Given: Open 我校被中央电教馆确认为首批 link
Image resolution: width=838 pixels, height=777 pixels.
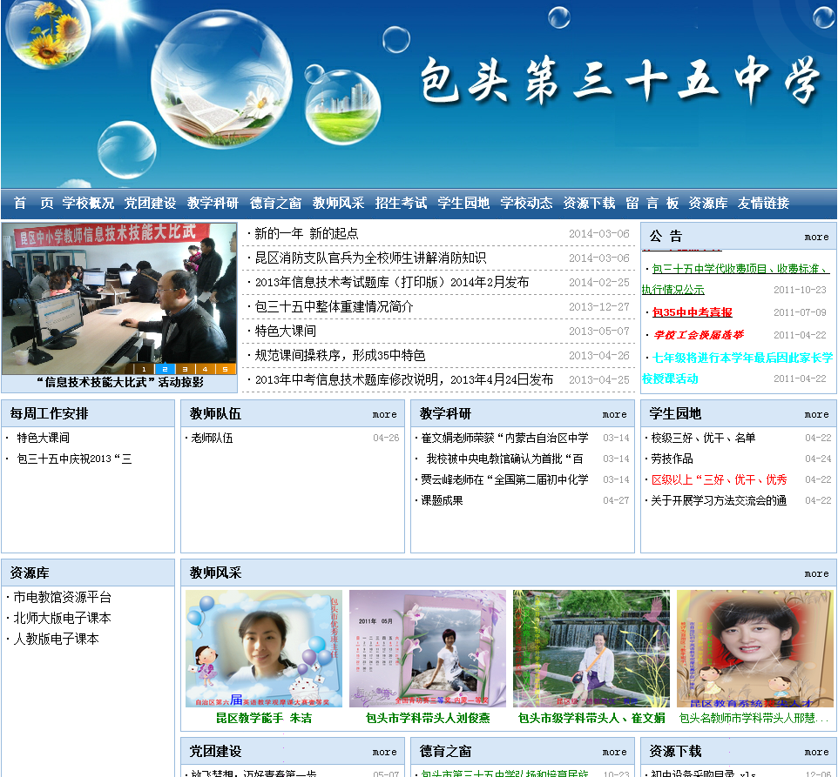Looking at the screenshot, I should pos(504,459).
